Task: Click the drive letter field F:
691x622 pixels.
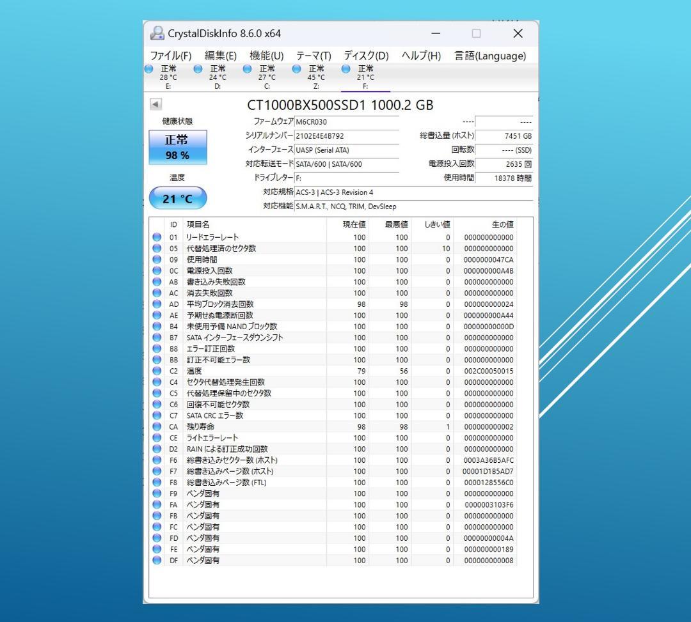Action: [x=346, y=178]
